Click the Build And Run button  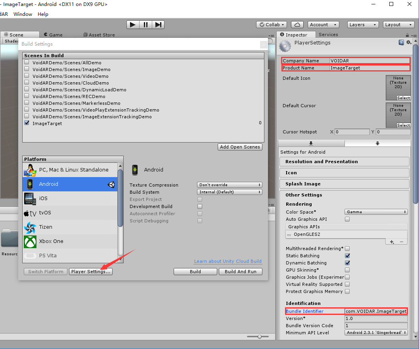pos(241,272)
